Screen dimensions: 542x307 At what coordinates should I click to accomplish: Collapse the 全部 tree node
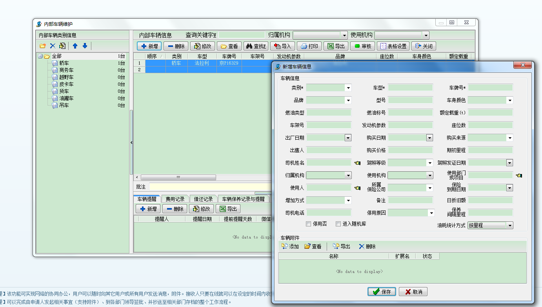click(x=40, y=56)
